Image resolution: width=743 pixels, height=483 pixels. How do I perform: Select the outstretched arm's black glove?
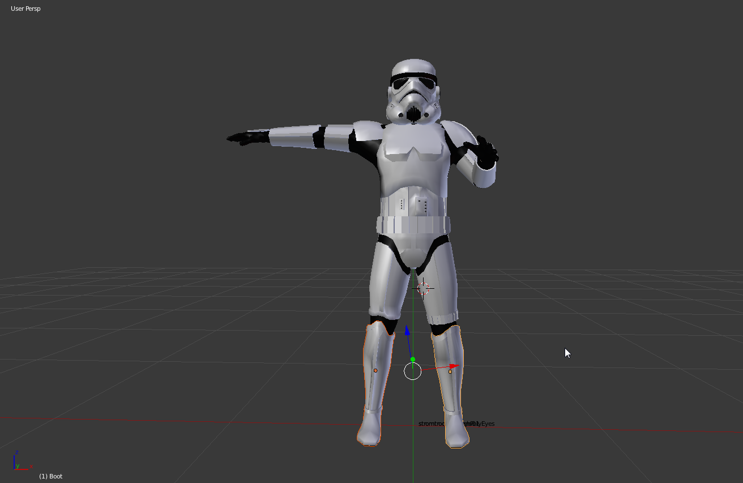point(247,137)
